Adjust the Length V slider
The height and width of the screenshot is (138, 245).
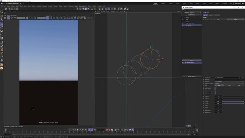click(233, 103)
